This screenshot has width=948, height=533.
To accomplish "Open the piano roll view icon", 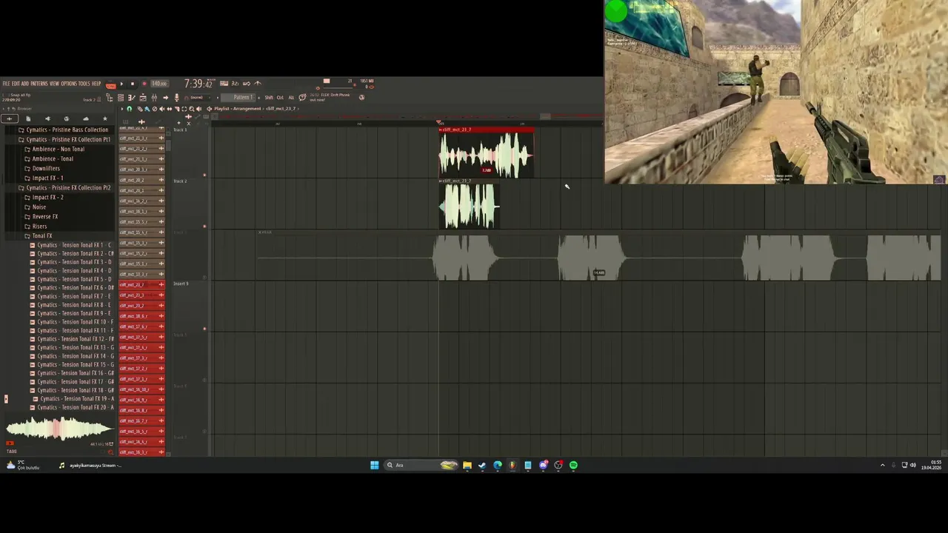I will [x=132, y=97].
